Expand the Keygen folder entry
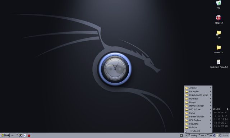This screenshot has width=230, height=138. click(x=198, y=102)
